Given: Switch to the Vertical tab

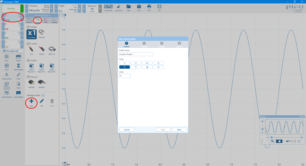Looking at the screenshot, I should (29, 20).
